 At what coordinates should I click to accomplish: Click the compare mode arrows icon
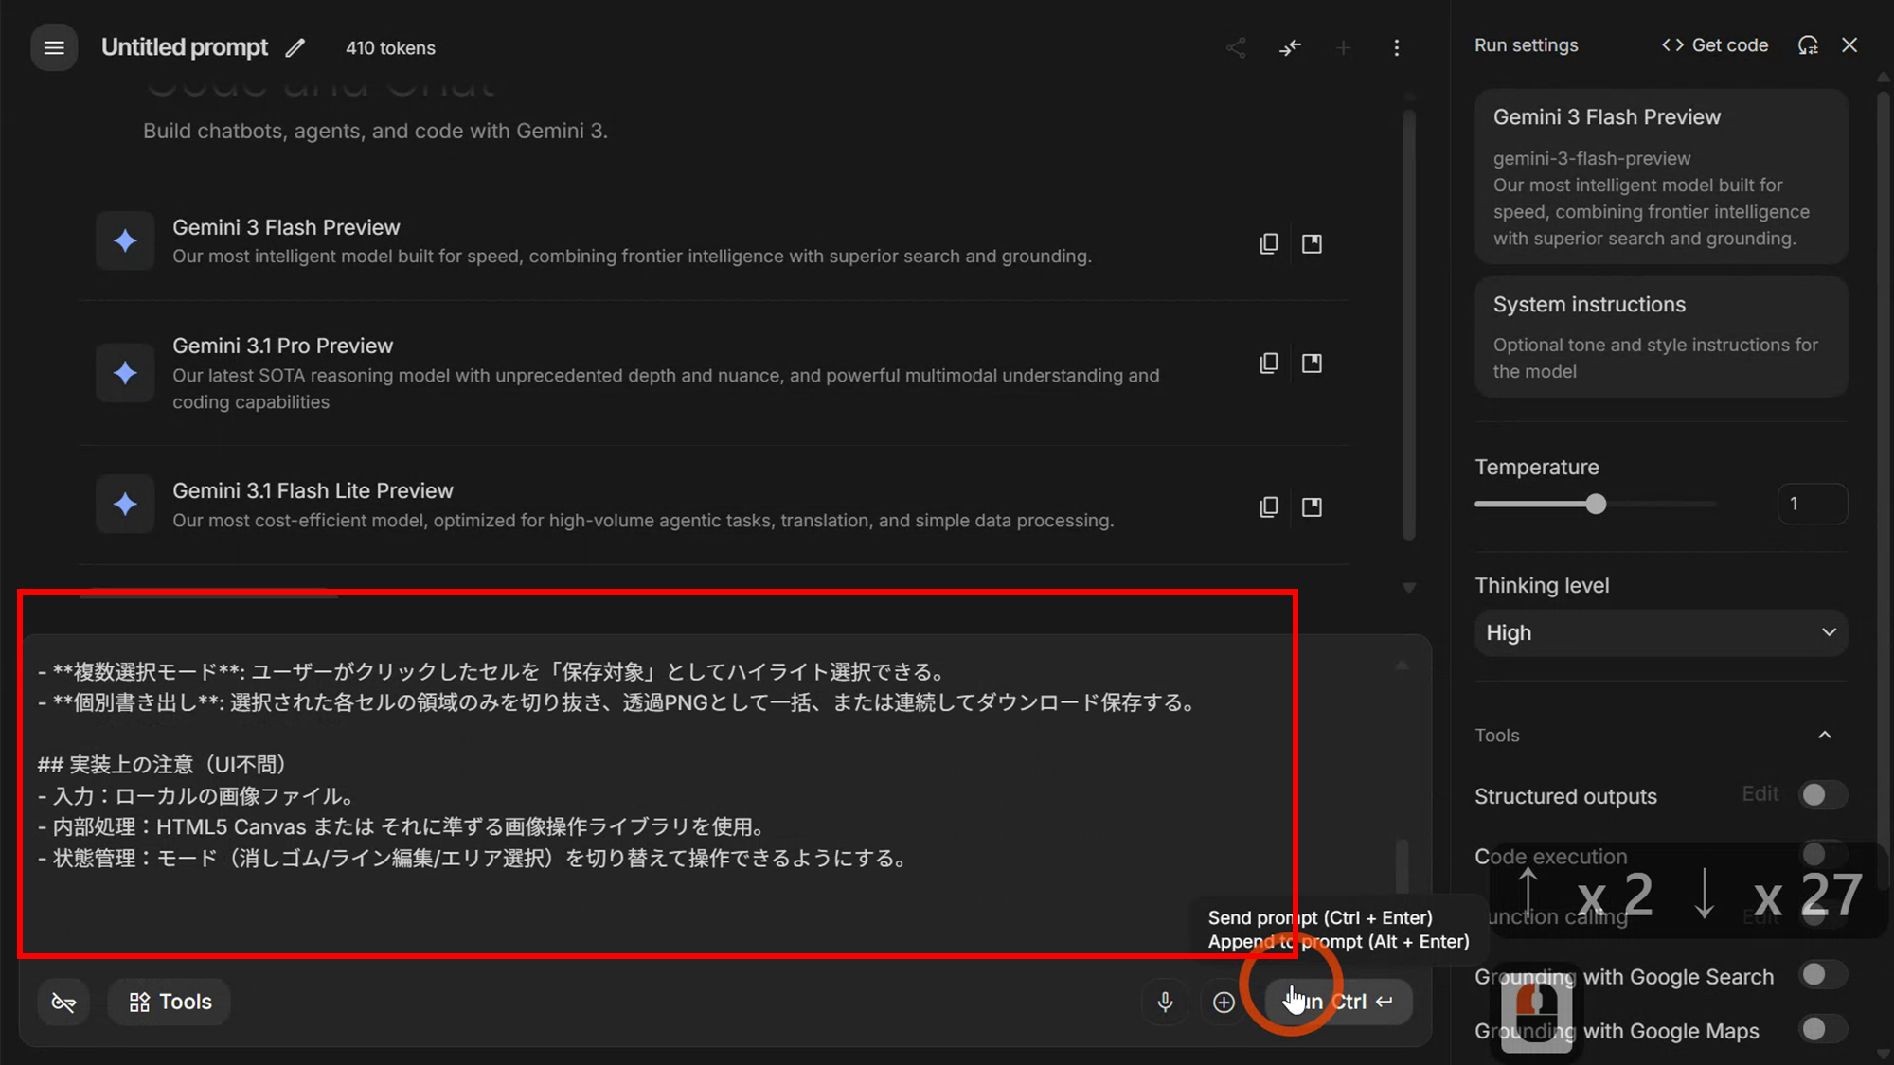(x=1290, y=47)
